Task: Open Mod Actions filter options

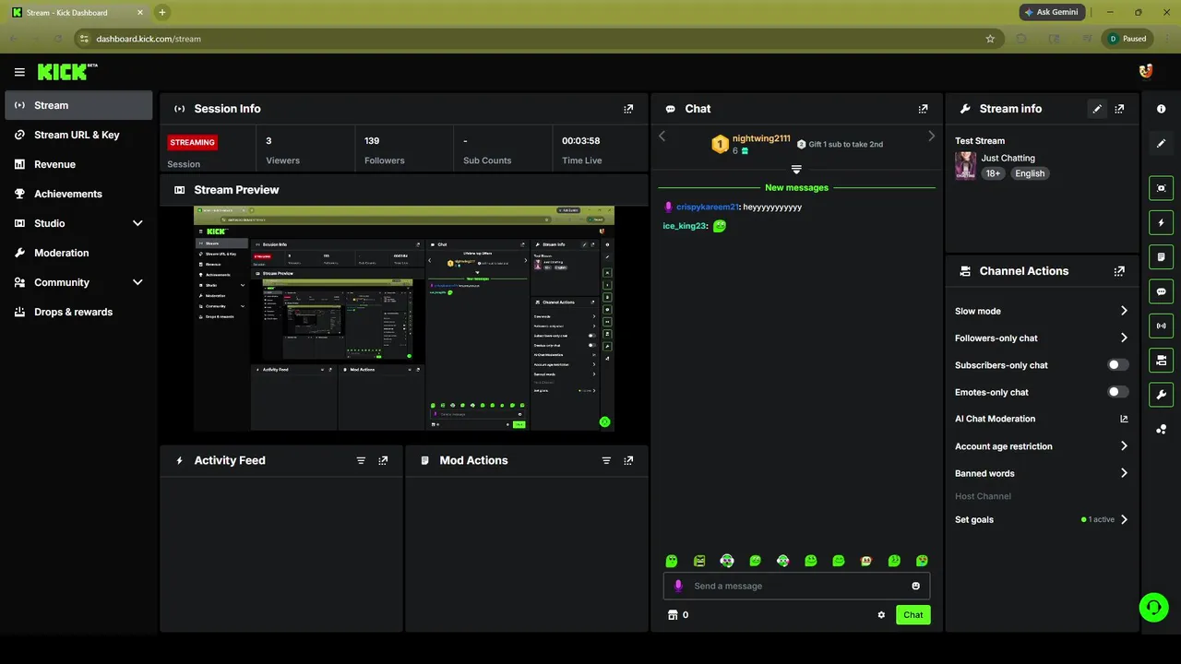Action: (x=606, y=460)
